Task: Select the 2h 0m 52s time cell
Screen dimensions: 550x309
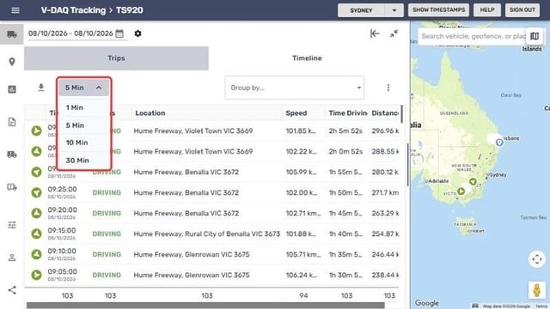Action: click(345, 151)
